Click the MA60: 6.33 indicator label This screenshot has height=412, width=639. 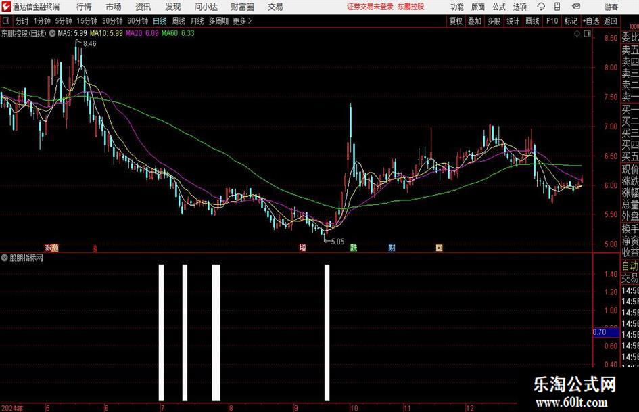click(178, 33)
